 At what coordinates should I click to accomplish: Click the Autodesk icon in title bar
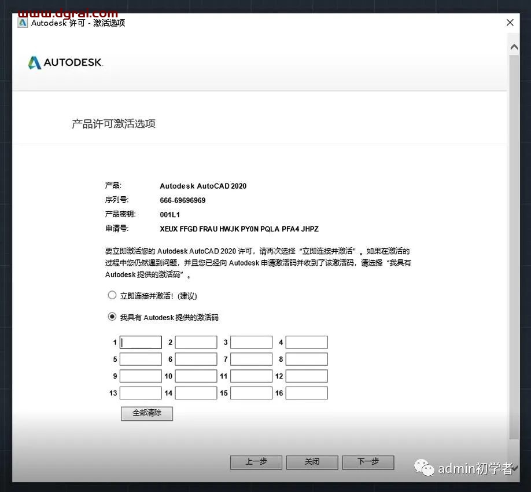pyautogui.click(x=23, y=23)
